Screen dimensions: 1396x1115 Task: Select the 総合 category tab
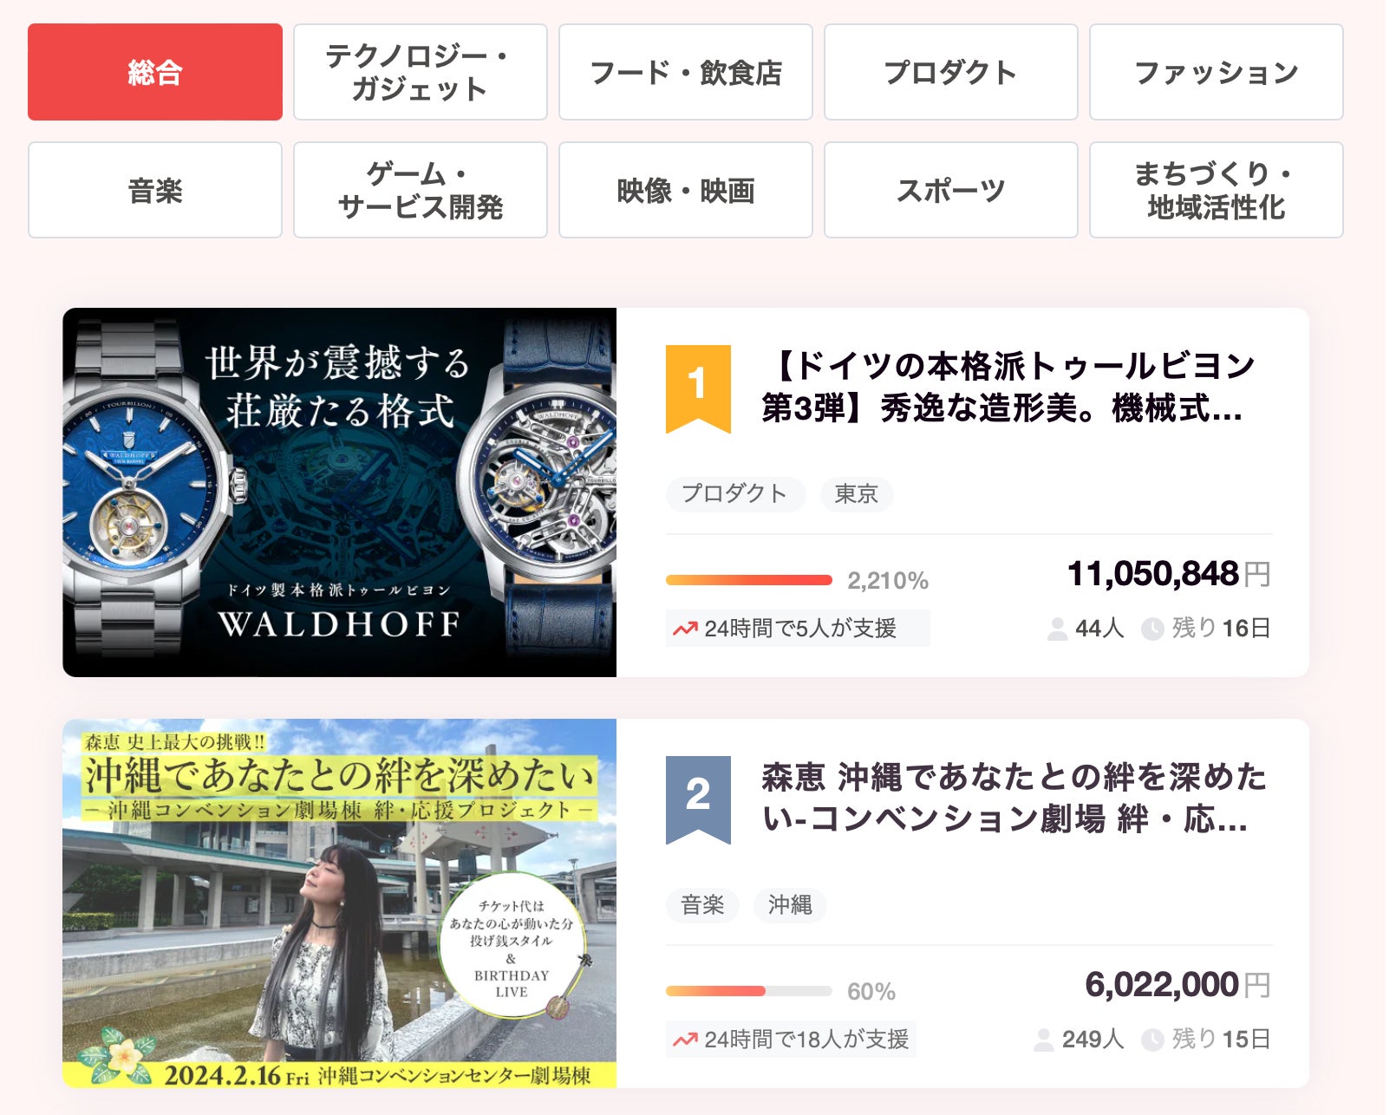click(x=155, y=72)
